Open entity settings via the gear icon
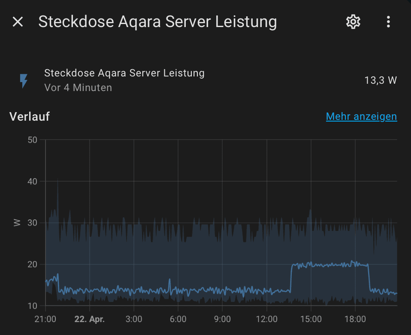This screenshot has height=335, width=411. point(353,22)
